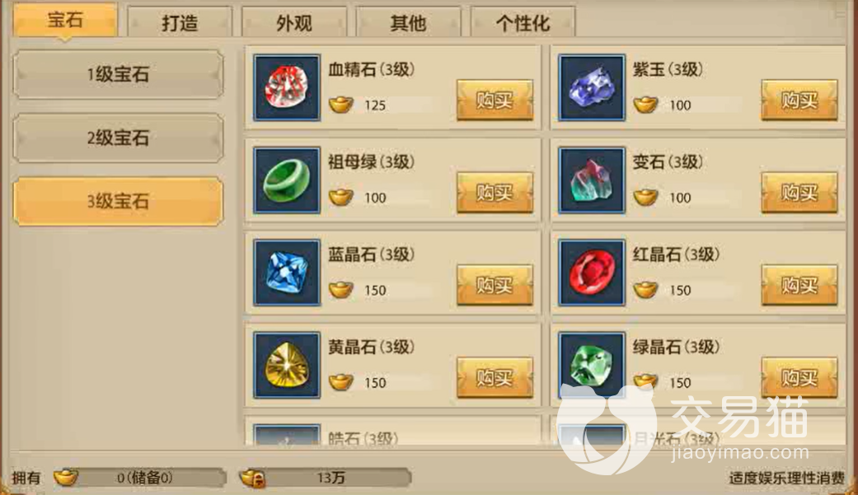Show the 2级宝石 category

coord(118,138)
